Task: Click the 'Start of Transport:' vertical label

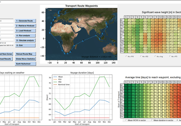Action: (x=119, y=99)
